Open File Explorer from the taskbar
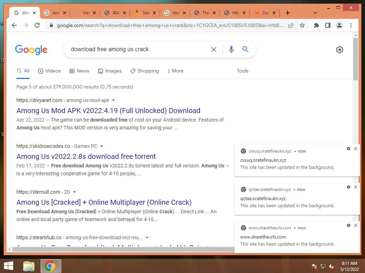 pyautogui.click(x=29, y=266)
